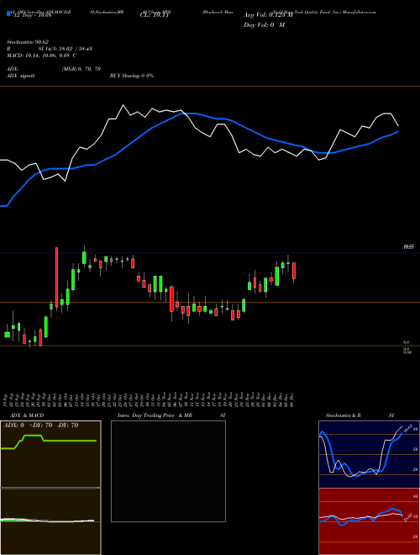Image resolution: width=420 pixels, height=555 pixels.
Task: Click the ADX: 0 +DY: 70 -DY: 70 readout
Action: [40, 425]
